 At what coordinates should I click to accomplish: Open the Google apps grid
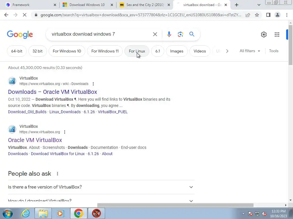[277, 35]
